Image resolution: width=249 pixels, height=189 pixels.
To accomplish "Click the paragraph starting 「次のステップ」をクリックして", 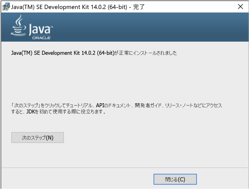I will [116, 109].
